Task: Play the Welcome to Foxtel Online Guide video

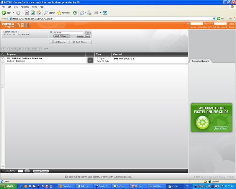Action: pos(202,122)
